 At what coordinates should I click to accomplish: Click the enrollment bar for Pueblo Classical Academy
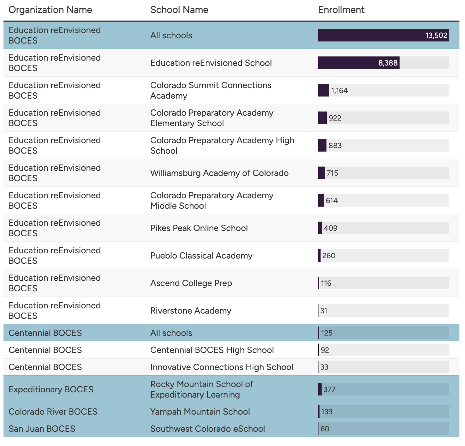pyautogui.click(x=320, y=255)
